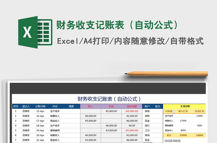Select the 总计 label in the summary table
The width and height of the screenshot is (217, 143).
point(169,135)
